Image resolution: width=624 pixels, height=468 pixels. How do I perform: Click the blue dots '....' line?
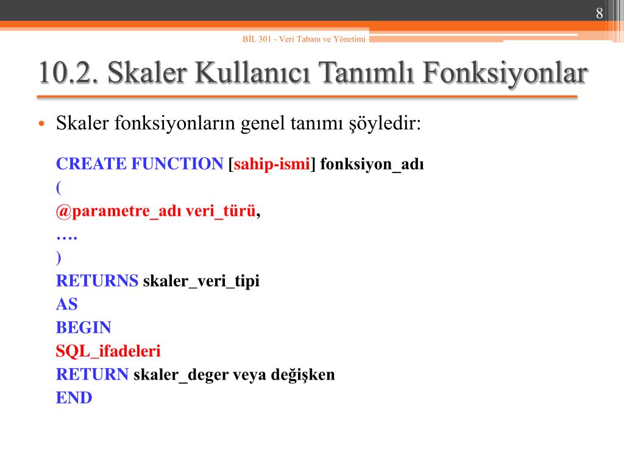point(66,238)
